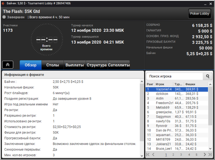Click the format info scroll down arrow

(x=142, y=156)
